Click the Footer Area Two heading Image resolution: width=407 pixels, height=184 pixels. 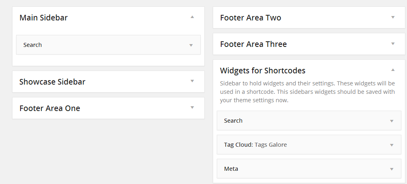click(x=251, y=18)
